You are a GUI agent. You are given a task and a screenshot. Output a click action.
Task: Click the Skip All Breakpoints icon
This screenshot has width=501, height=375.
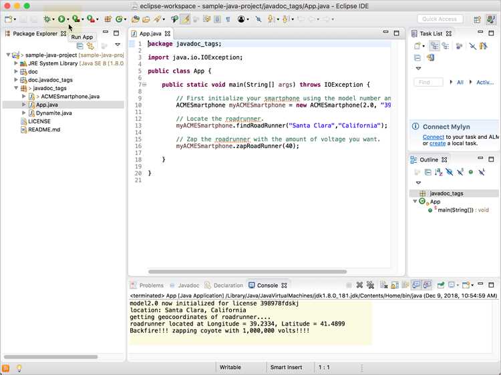pos(258,19)
